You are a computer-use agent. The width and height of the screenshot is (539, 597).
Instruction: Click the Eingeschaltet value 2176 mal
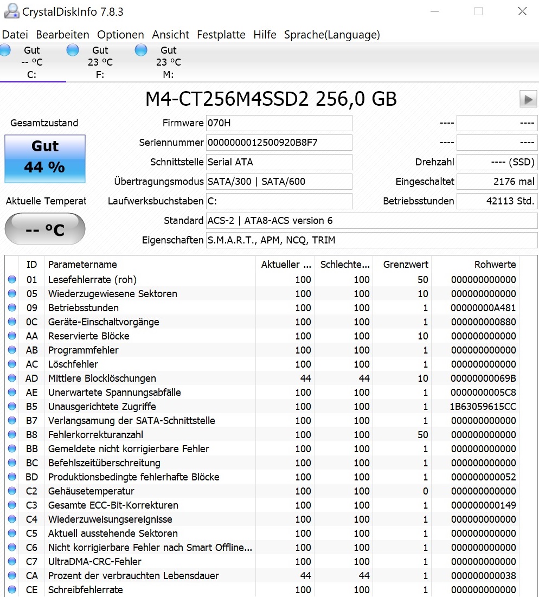(x=497, y=182)
